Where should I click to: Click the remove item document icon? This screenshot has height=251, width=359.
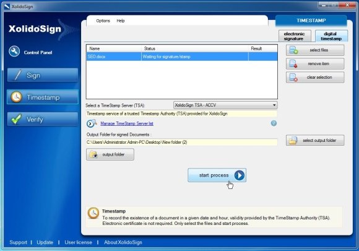293,64
